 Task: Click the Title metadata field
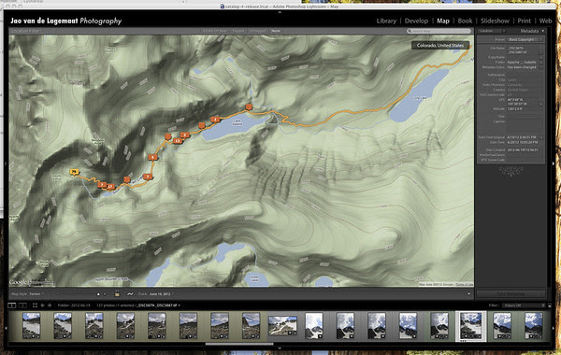tap(525, 116)
